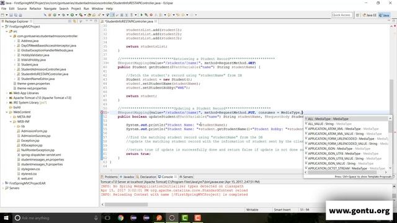Image resolution: width=397 pixels, height=223 pixels.
Task: Expand the Apache Tomcat v7.0 library node
Action: [x=7, y=98]
